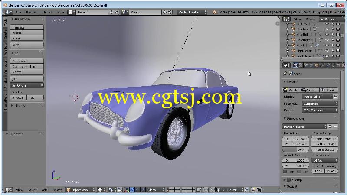Click the wrench modifier icon on Hood row
The width and height of the screenshot is (347, 195).
317,45
